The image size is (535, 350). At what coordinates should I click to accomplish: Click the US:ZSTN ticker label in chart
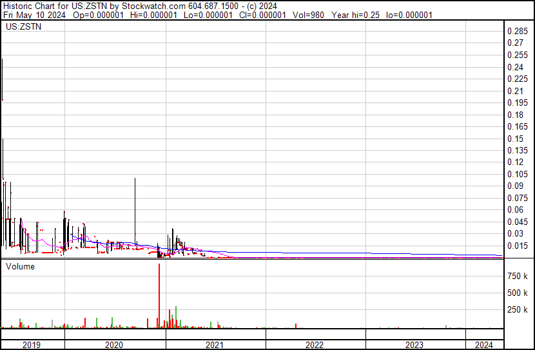coord(21,27)
